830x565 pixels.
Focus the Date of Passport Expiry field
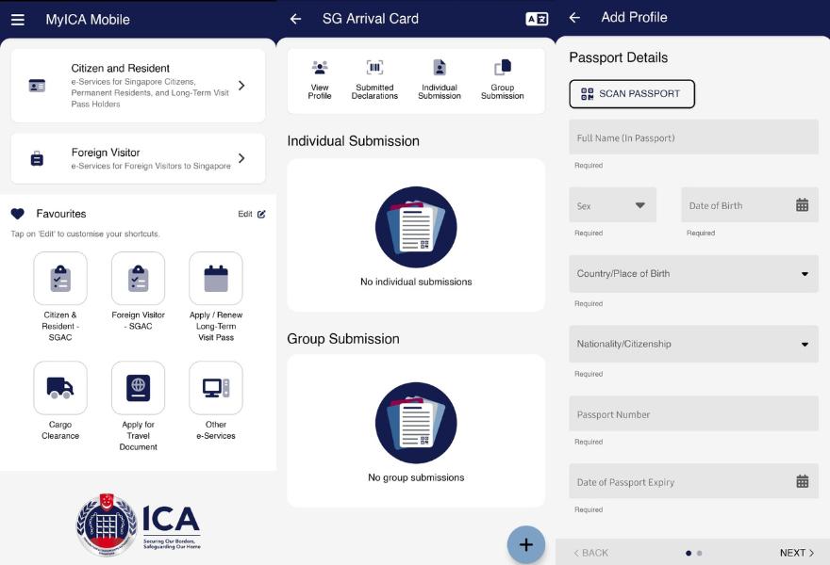(x=693, y=481)
